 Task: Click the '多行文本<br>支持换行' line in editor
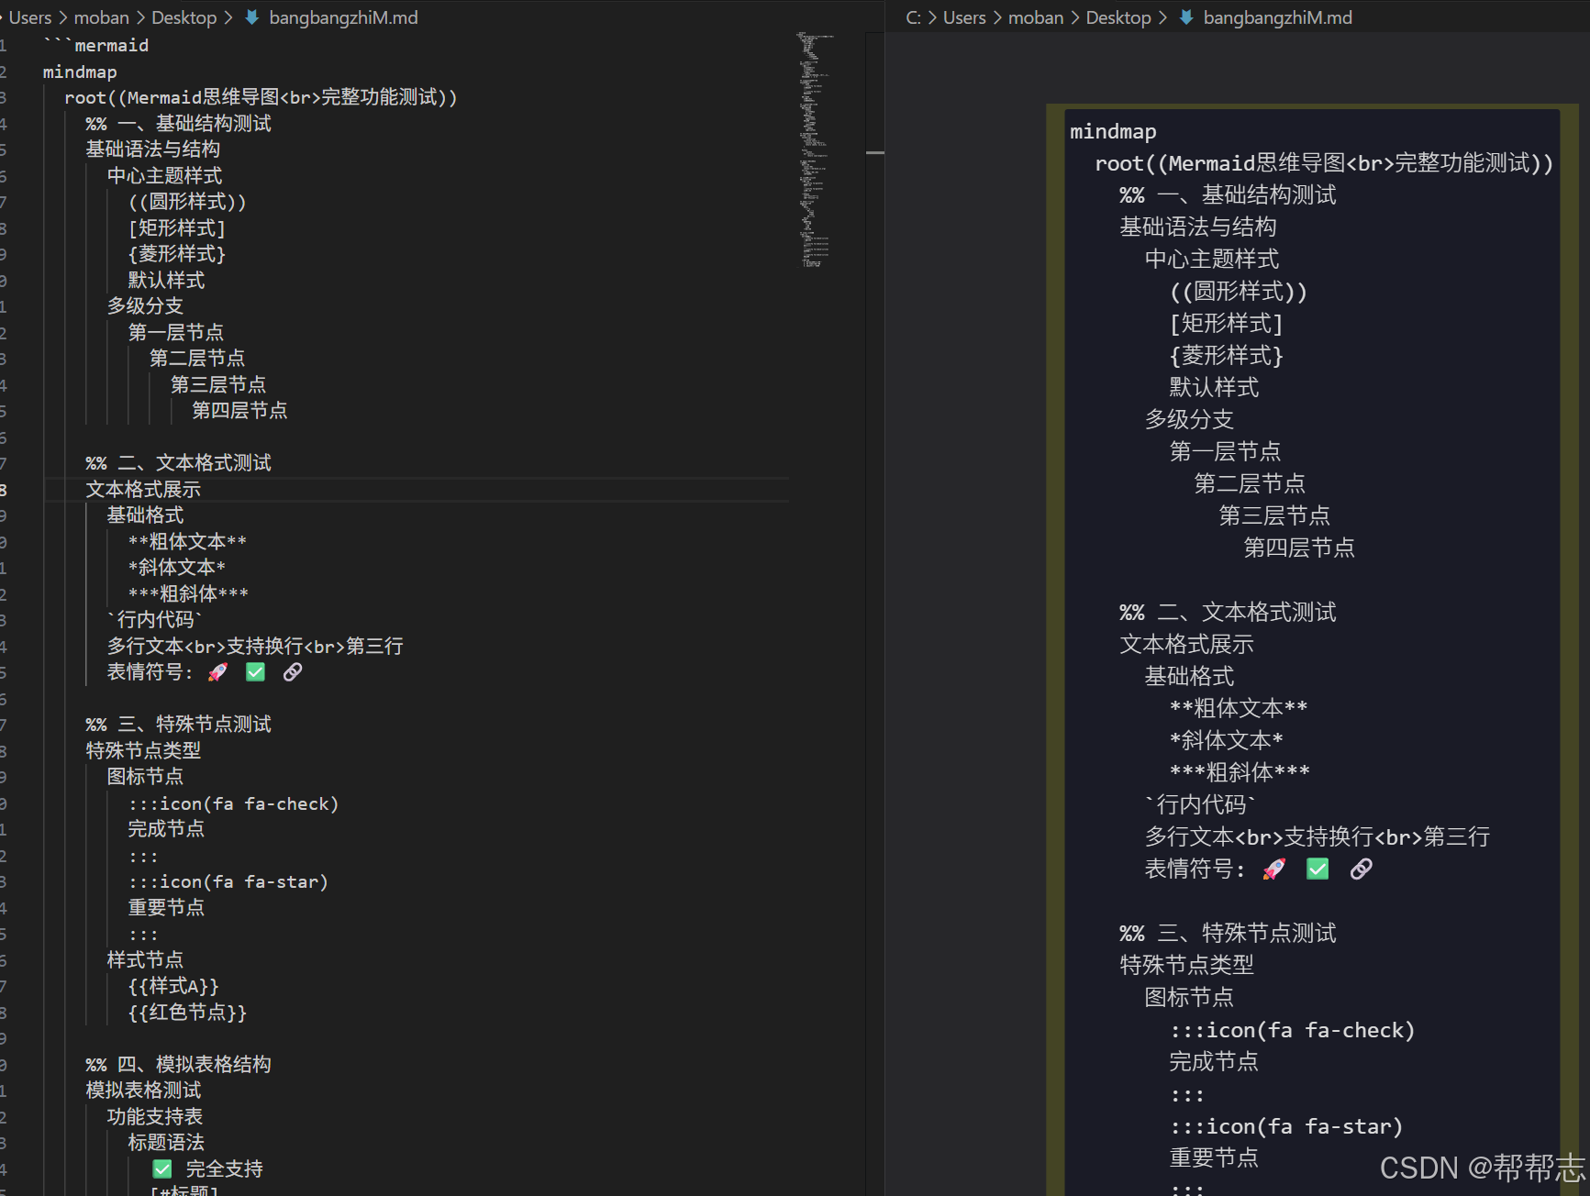255,646
